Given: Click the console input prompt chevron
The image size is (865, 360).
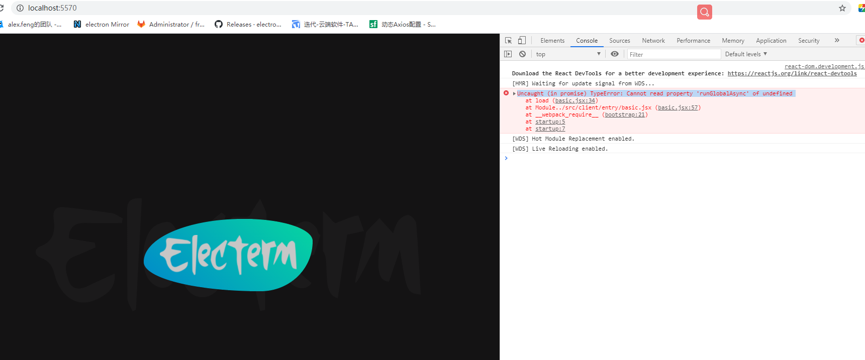Looking at the screenshot, I should click(506, 158).
